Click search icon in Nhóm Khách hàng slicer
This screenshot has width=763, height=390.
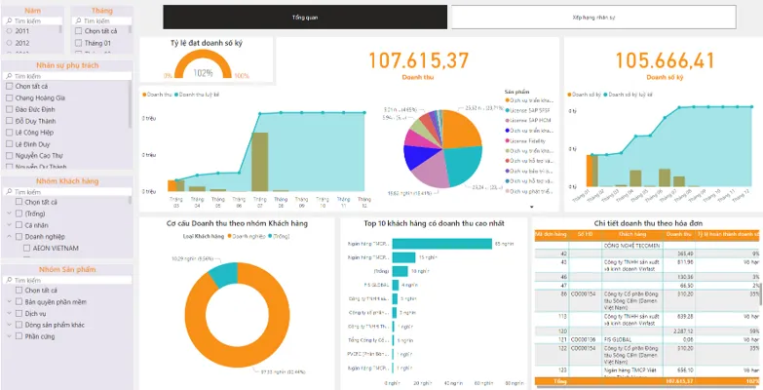(9, 192)
